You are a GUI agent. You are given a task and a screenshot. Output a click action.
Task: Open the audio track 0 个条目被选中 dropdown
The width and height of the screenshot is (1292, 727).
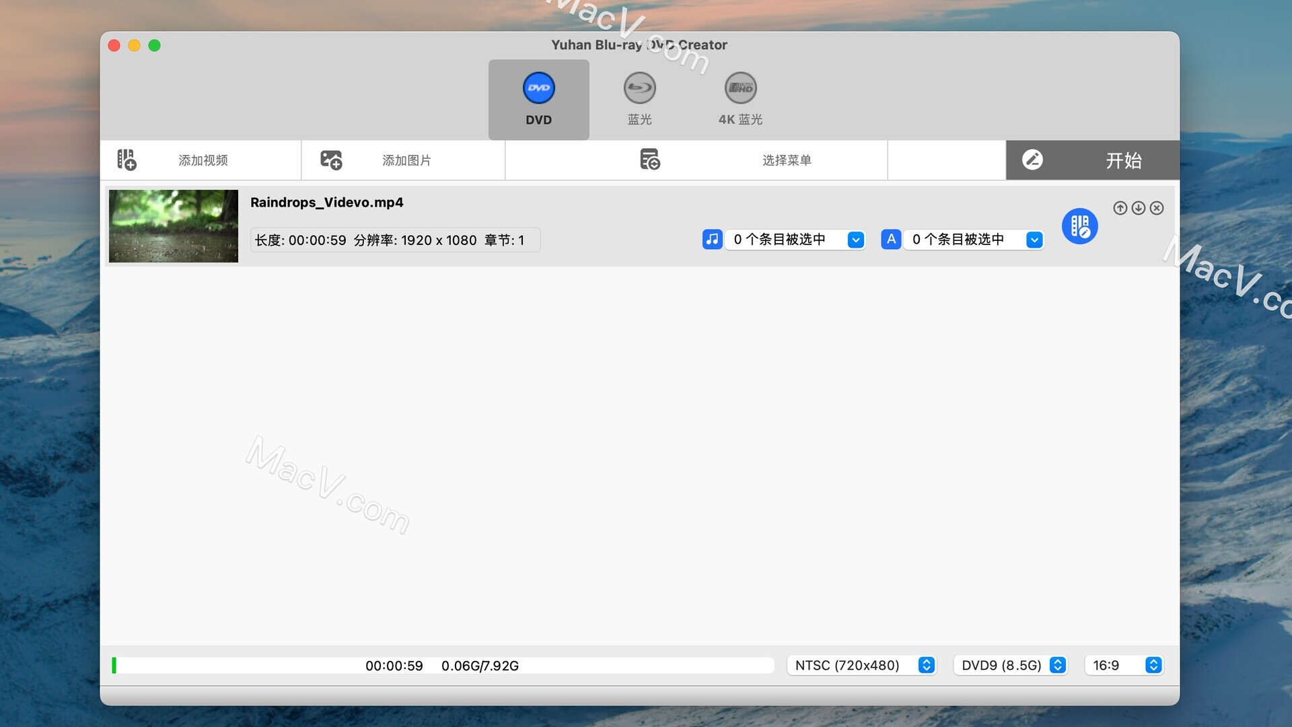point(795,239)
